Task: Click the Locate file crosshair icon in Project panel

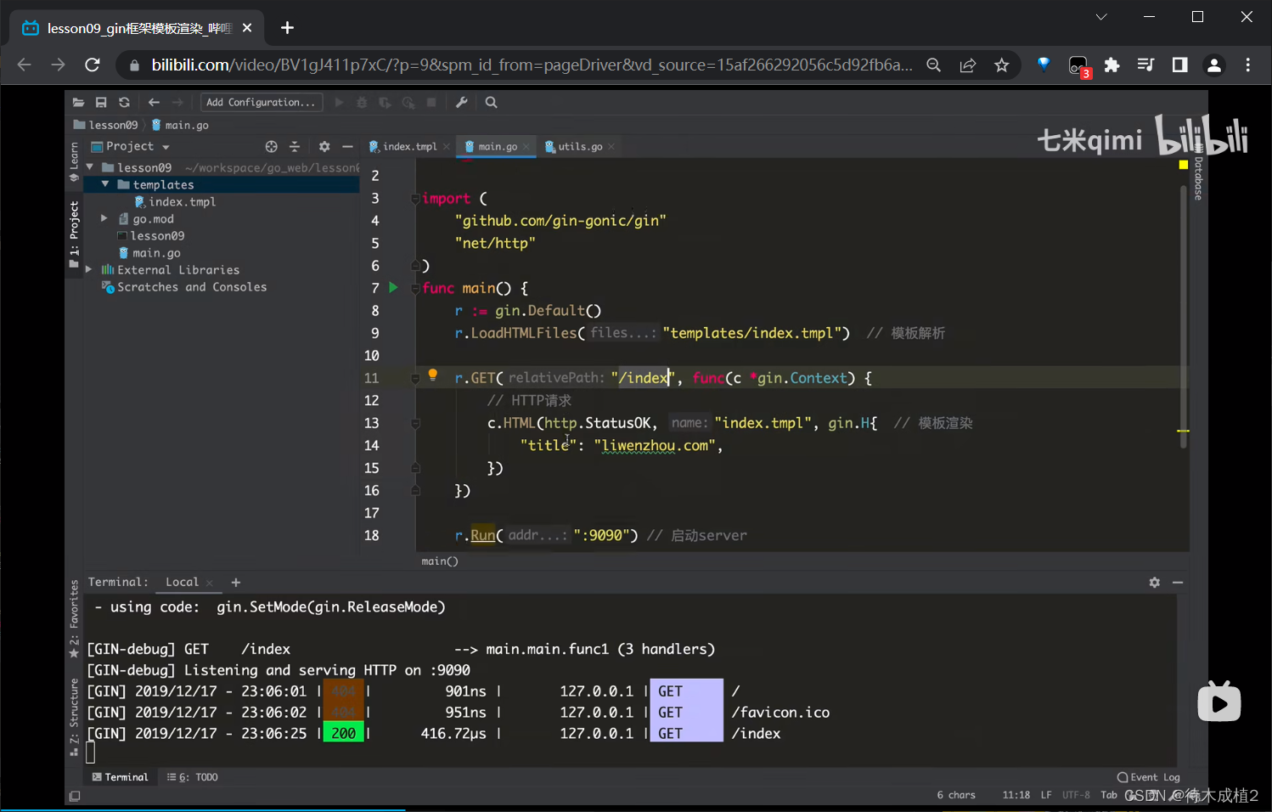Action: click(271, 146)
